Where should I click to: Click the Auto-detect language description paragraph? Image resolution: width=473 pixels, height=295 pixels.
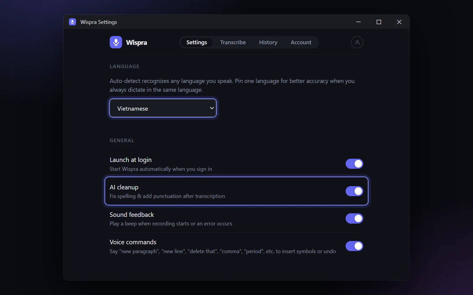[x=232, y=85]
